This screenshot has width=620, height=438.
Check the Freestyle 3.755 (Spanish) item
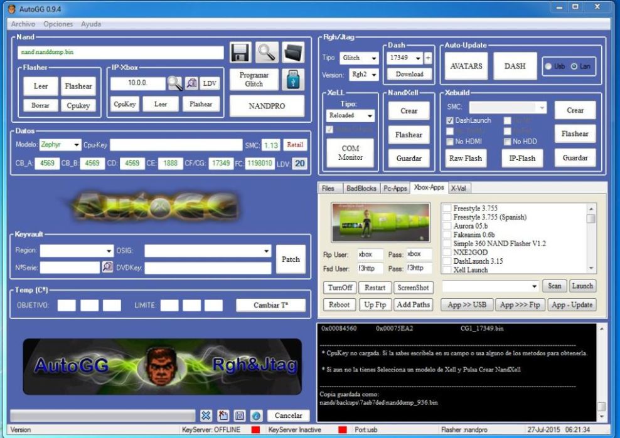(x=447, y=217)
